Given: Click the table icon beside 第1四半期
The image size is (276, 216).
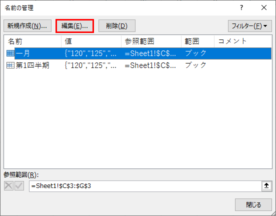Looking at the screenshot, I should click(x=10, y=65).
